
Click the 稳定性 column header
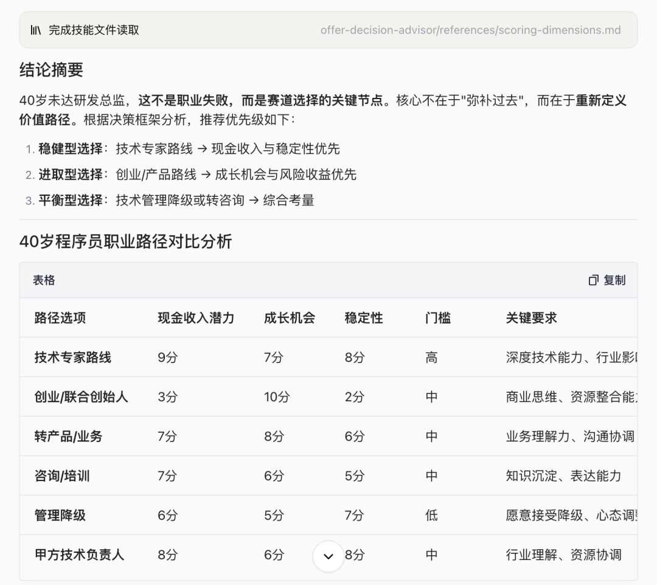[x=364, y=318]
